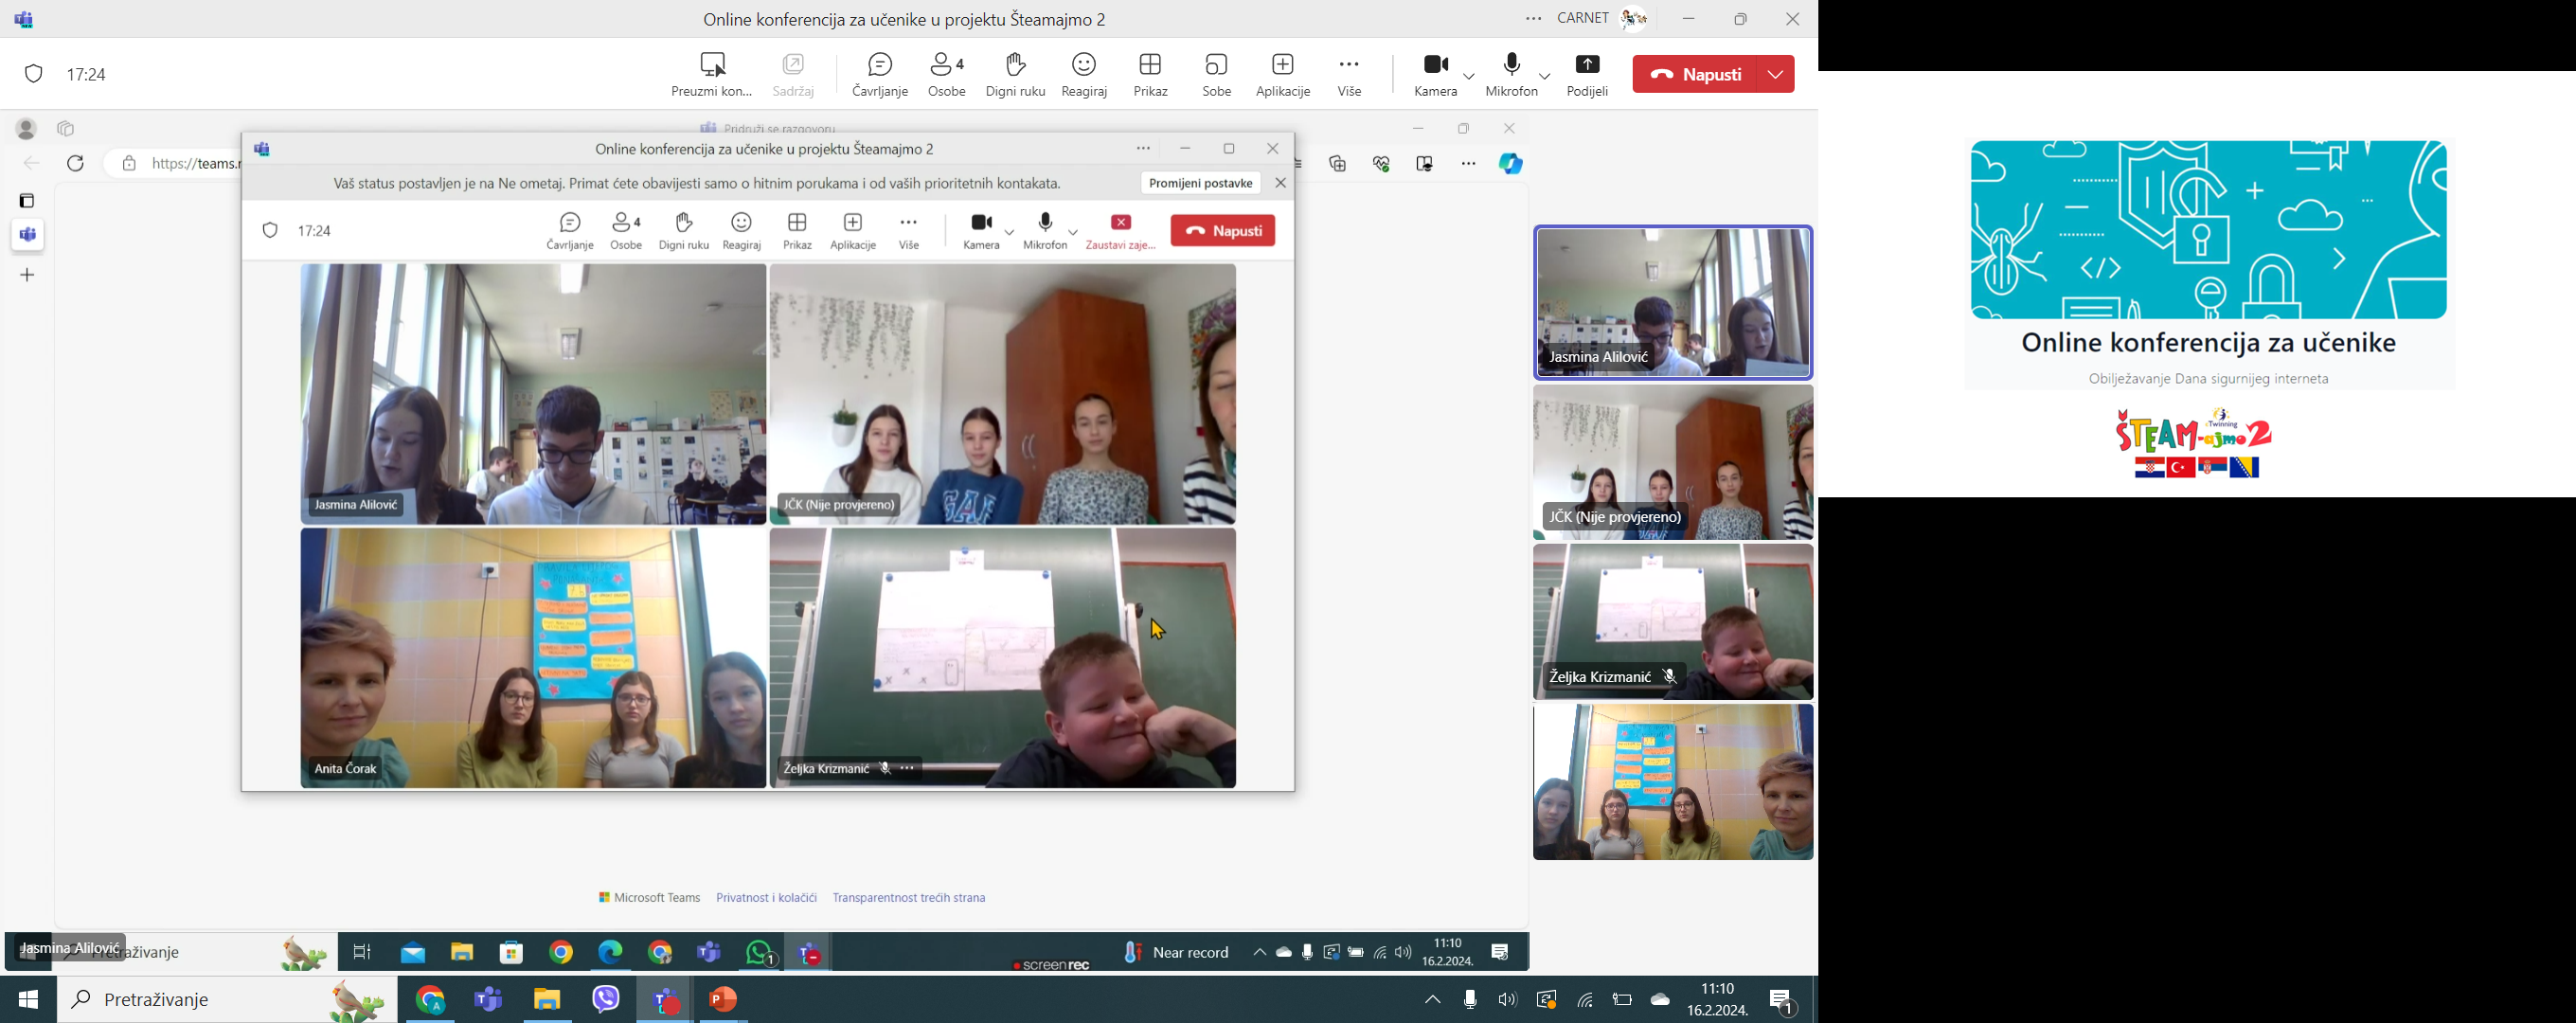Select JČK (Nije provjereno) thumbnail in side strip
The width and height of the screenshot is (2576, 1023).
click(x=1673, y=463)
